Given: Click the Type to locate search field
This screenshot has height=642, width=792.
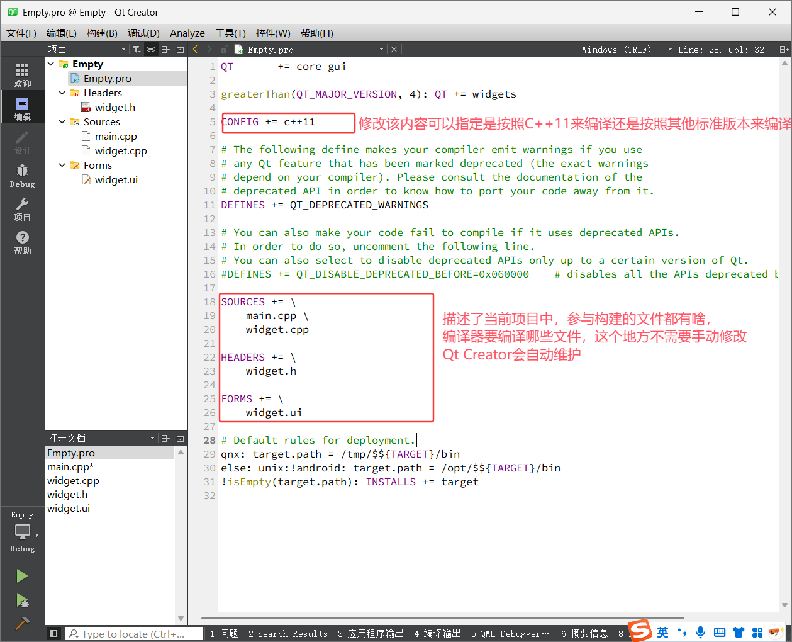Looking at the screenshot, I should 134,633.
